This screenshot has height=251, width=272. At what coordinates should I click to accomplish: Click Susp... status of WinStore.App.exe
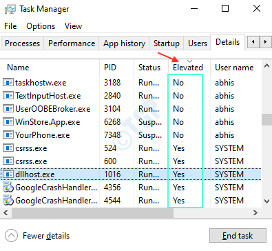[150, 122]
